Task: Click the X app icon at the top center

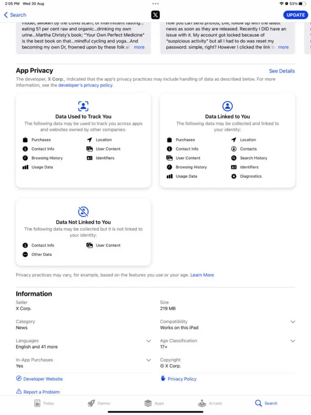Action: [155, 15]
